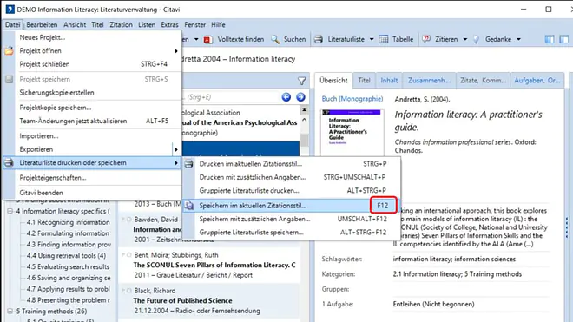Screen dimensions: 573x322
Task: Click the Literaturliste printer toolbar icon
Action: point(319,39)
